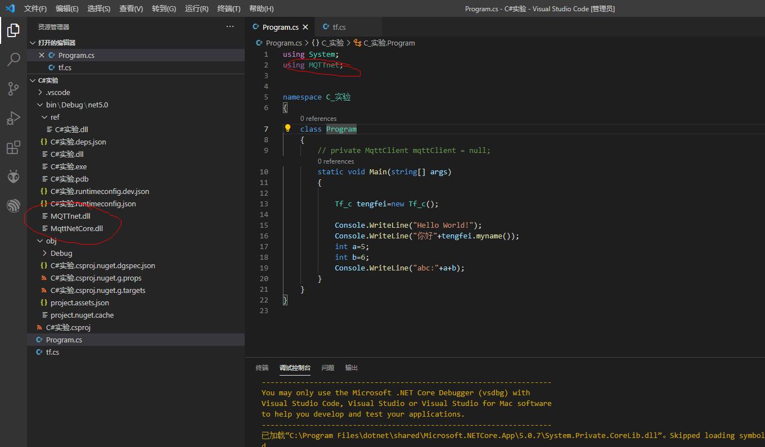This screenshot has height=447, width=765.
Task: Open the 终端 panel tab
Action: (x=262, y=368)
